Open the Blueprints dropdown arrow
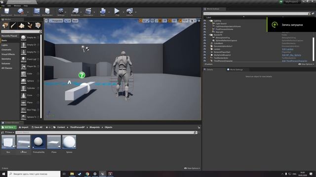316x177 pixels. coord(81,12)
